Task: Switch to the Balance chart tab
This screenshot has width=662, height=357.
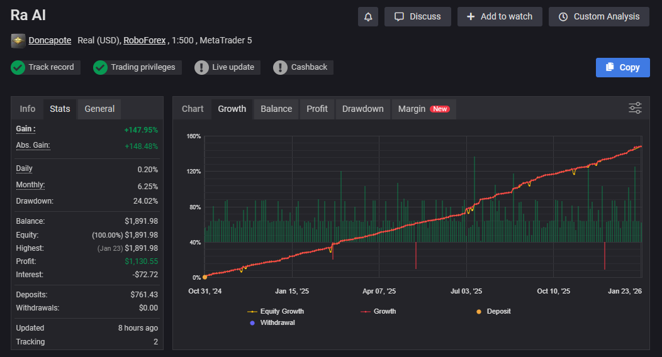Action: [276, 109]
